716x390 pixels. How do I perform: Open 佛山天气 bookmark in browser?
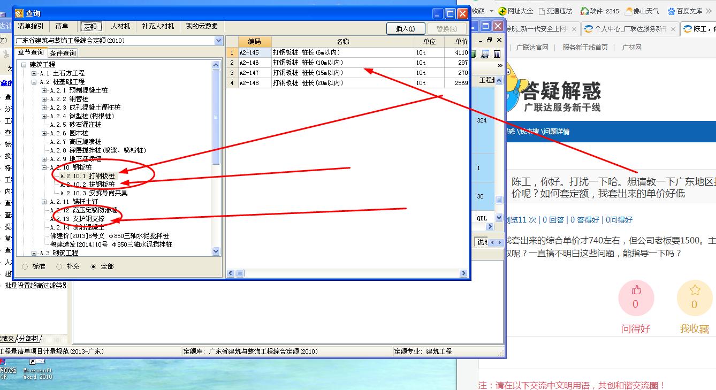(x=642, y=11)
